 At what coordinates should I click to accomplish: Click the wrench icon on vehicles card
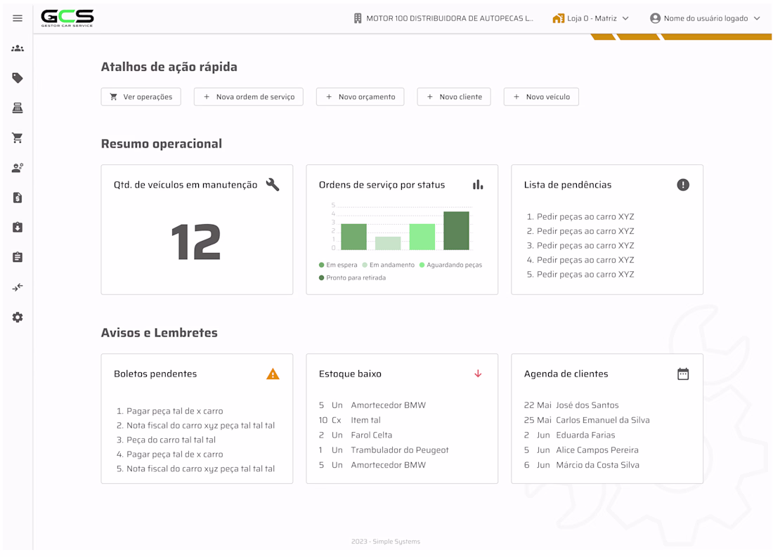click(273, 185)
